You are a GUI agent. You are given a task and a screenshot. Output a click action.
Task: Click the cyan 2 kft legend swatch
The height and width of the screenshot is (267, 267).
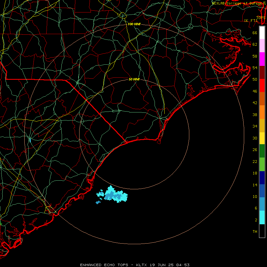[262, 217]
